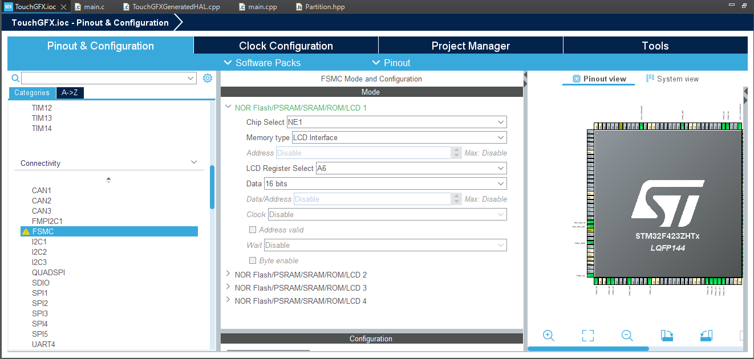Open the Project Manager tab

coord(471,45)
